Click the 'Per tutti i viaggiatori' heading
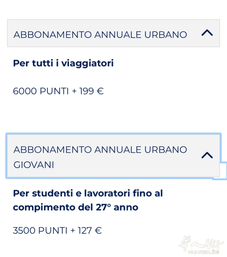Screen dimensions: 227x257 pos(63,63)
